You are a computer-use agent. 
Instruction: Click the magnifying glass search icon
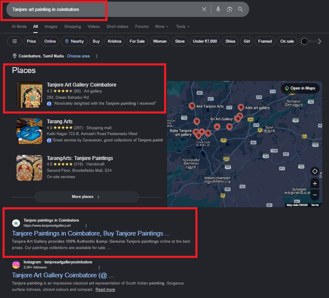(241, 9)
